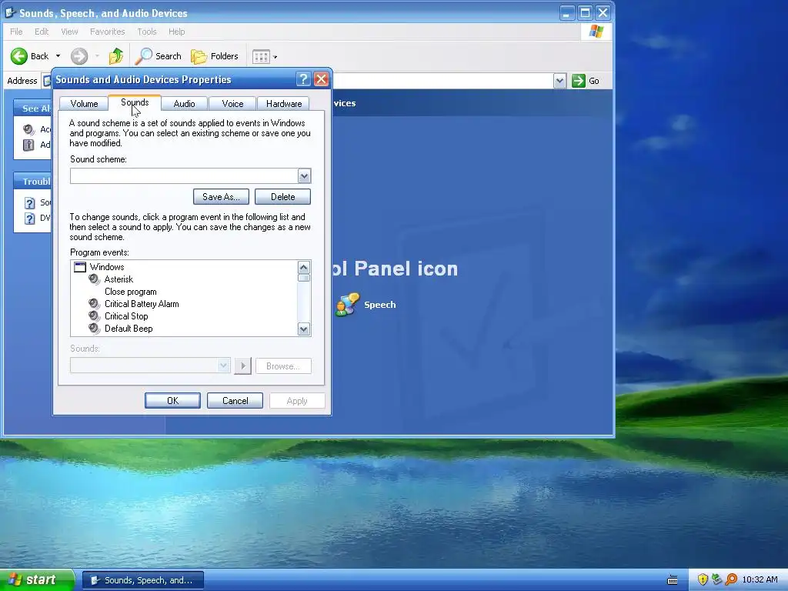Click the keyboard icon in taskbar
Screen dimensions: 788x591
click(673, 580)
